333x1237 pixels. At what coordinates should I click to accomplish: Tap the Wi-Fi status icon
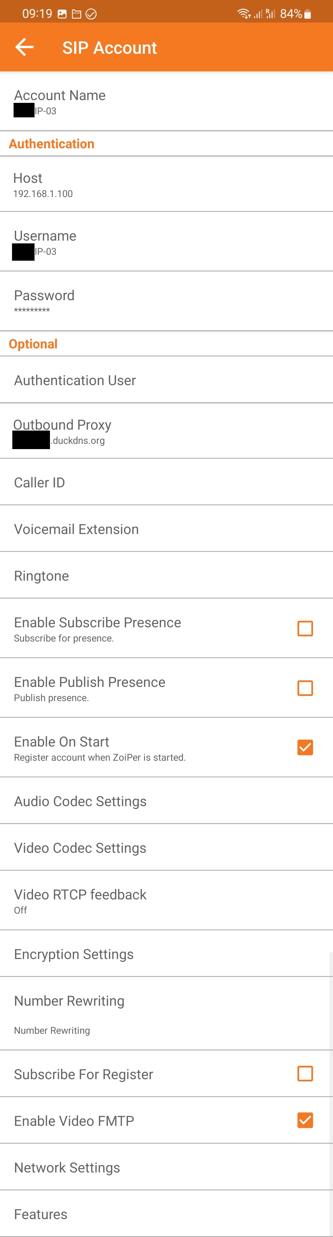[245, 14]
